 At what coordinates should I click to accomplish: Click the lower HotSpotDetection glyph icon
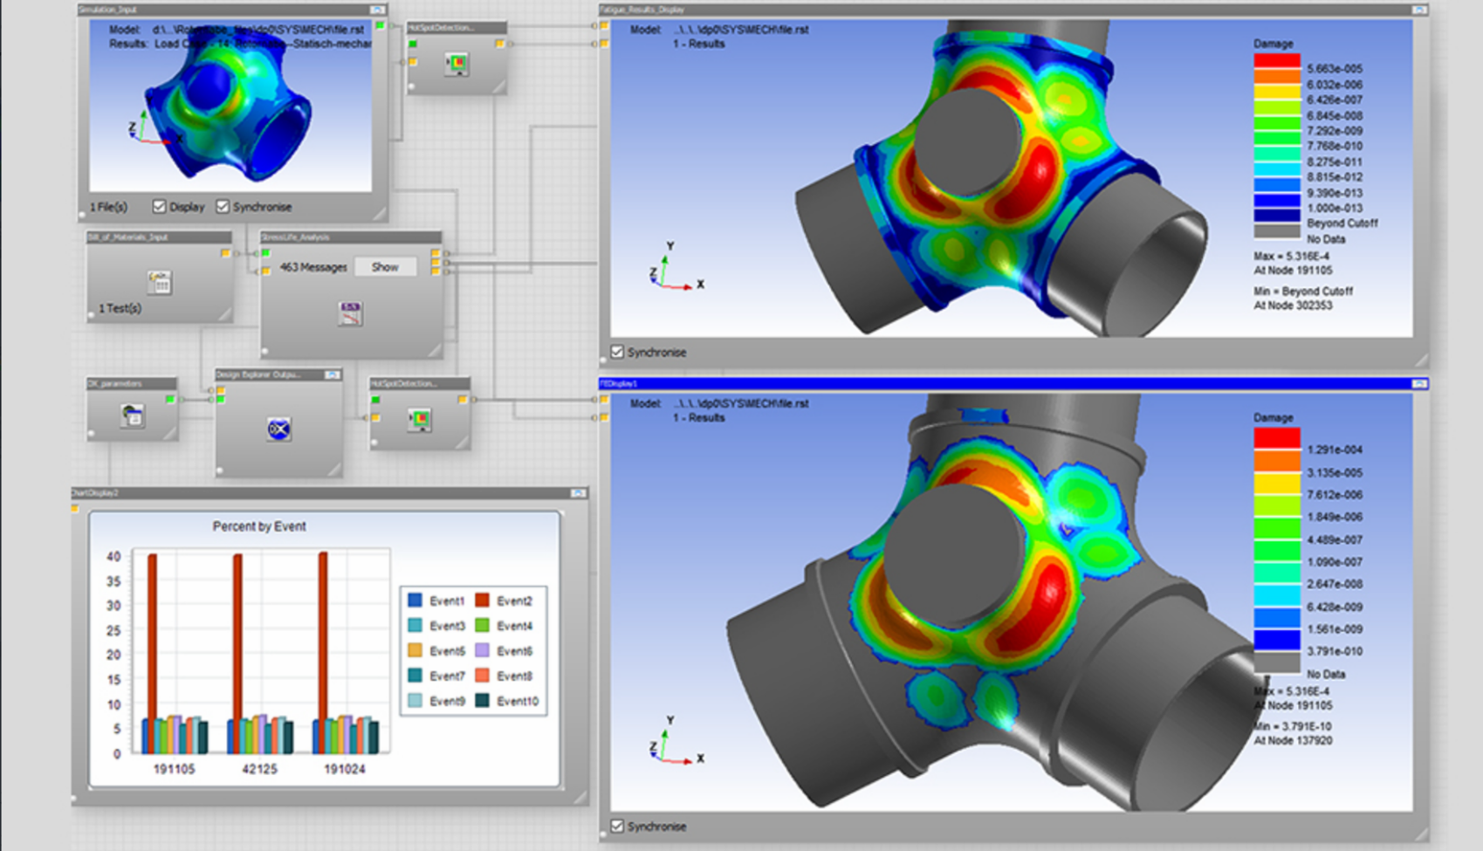pos(420,420)
